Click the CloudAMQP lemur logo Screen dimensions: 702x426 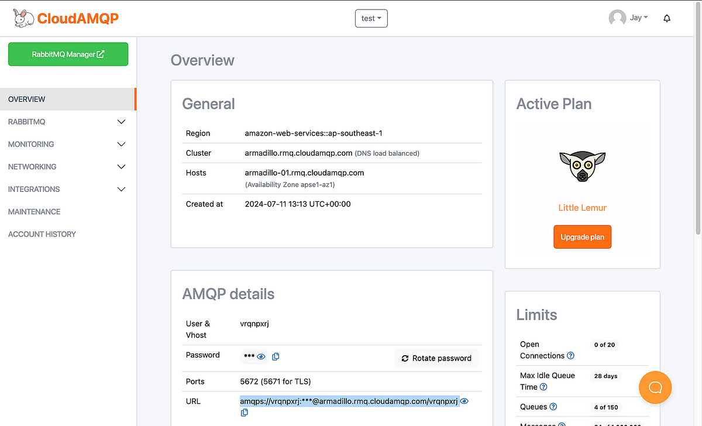coord(22,18)
